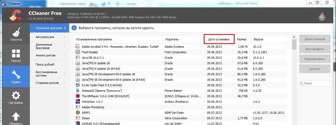Sort list by Дата установки column header
The height and width of the screenshot is (125, 336).
pyautogui.click(x=219, y=39)
